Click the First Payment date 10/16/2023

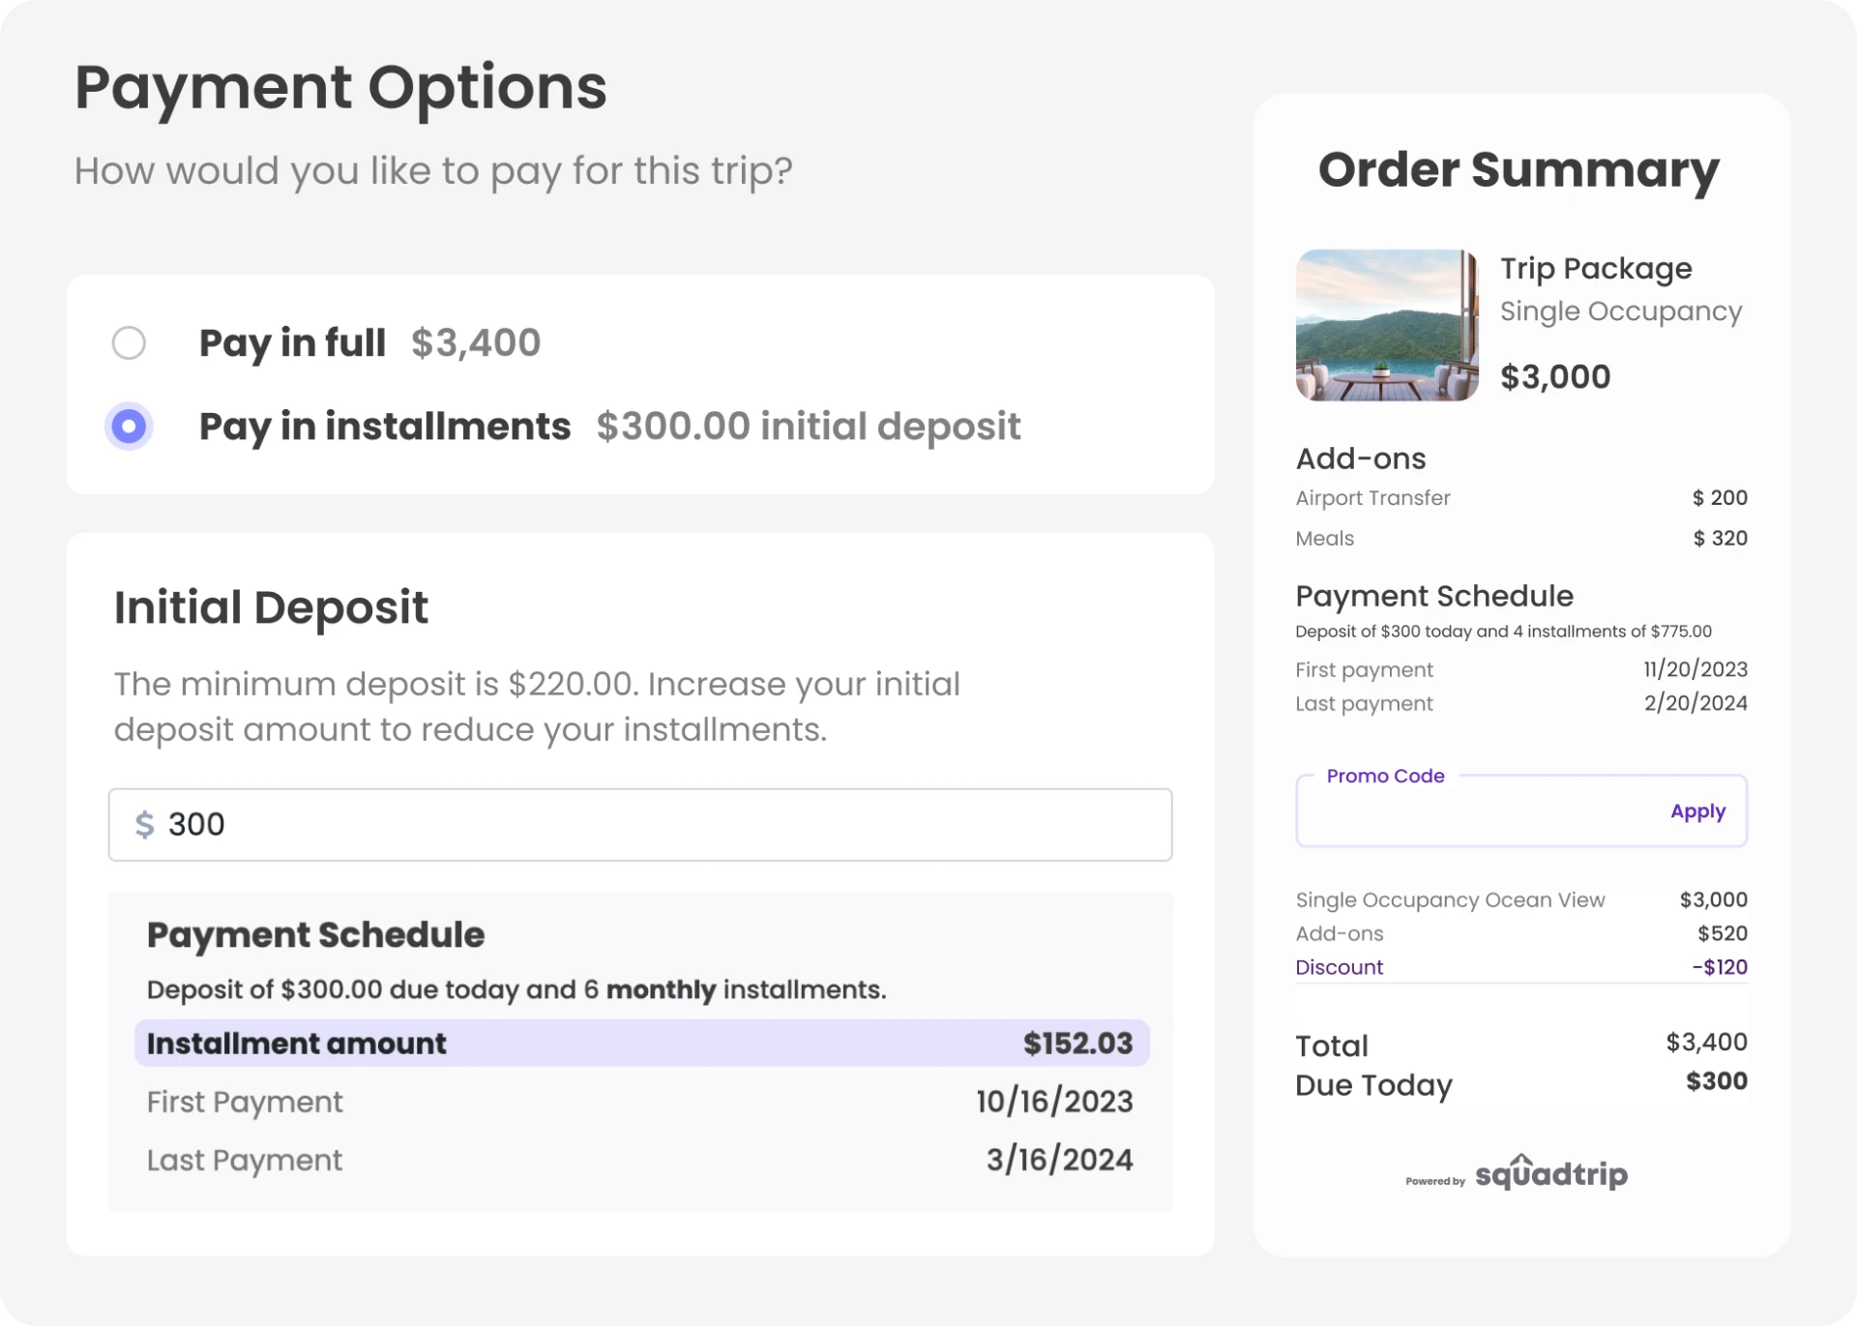pyautogui.click(x=1054, y=1102)
